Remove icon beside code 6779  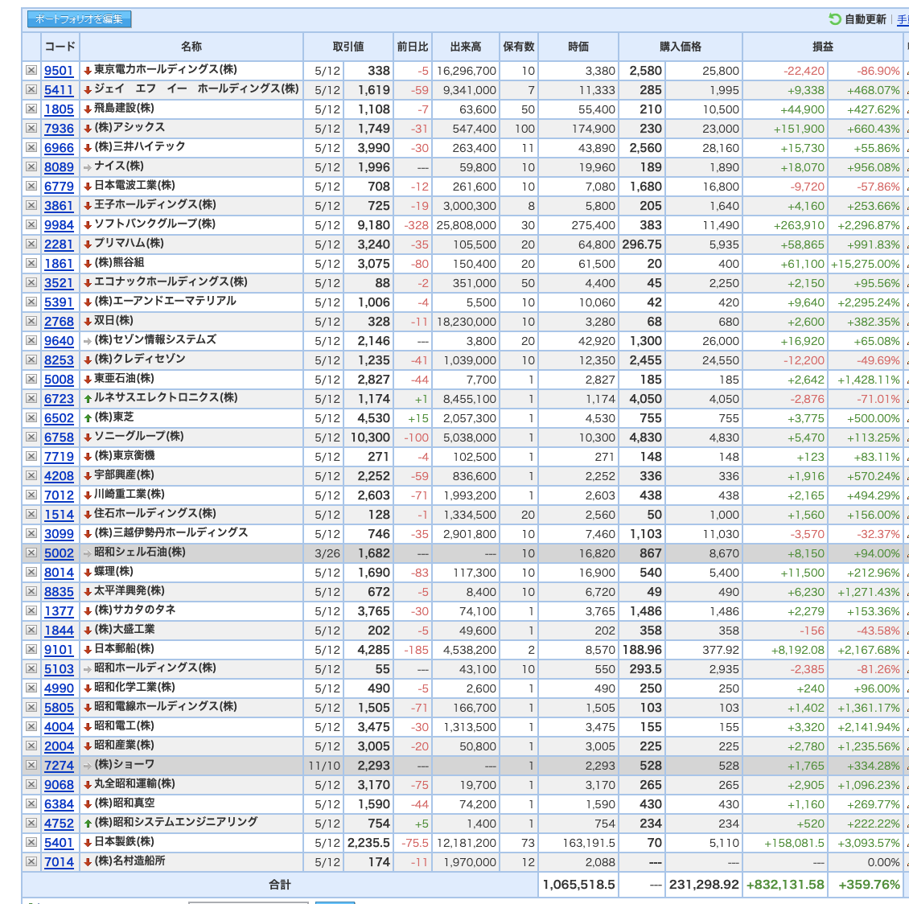[x=31, y=186]
